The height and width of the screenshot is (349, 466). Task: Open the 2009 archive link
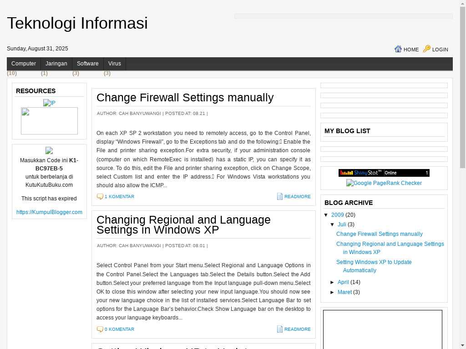point(338,215)
